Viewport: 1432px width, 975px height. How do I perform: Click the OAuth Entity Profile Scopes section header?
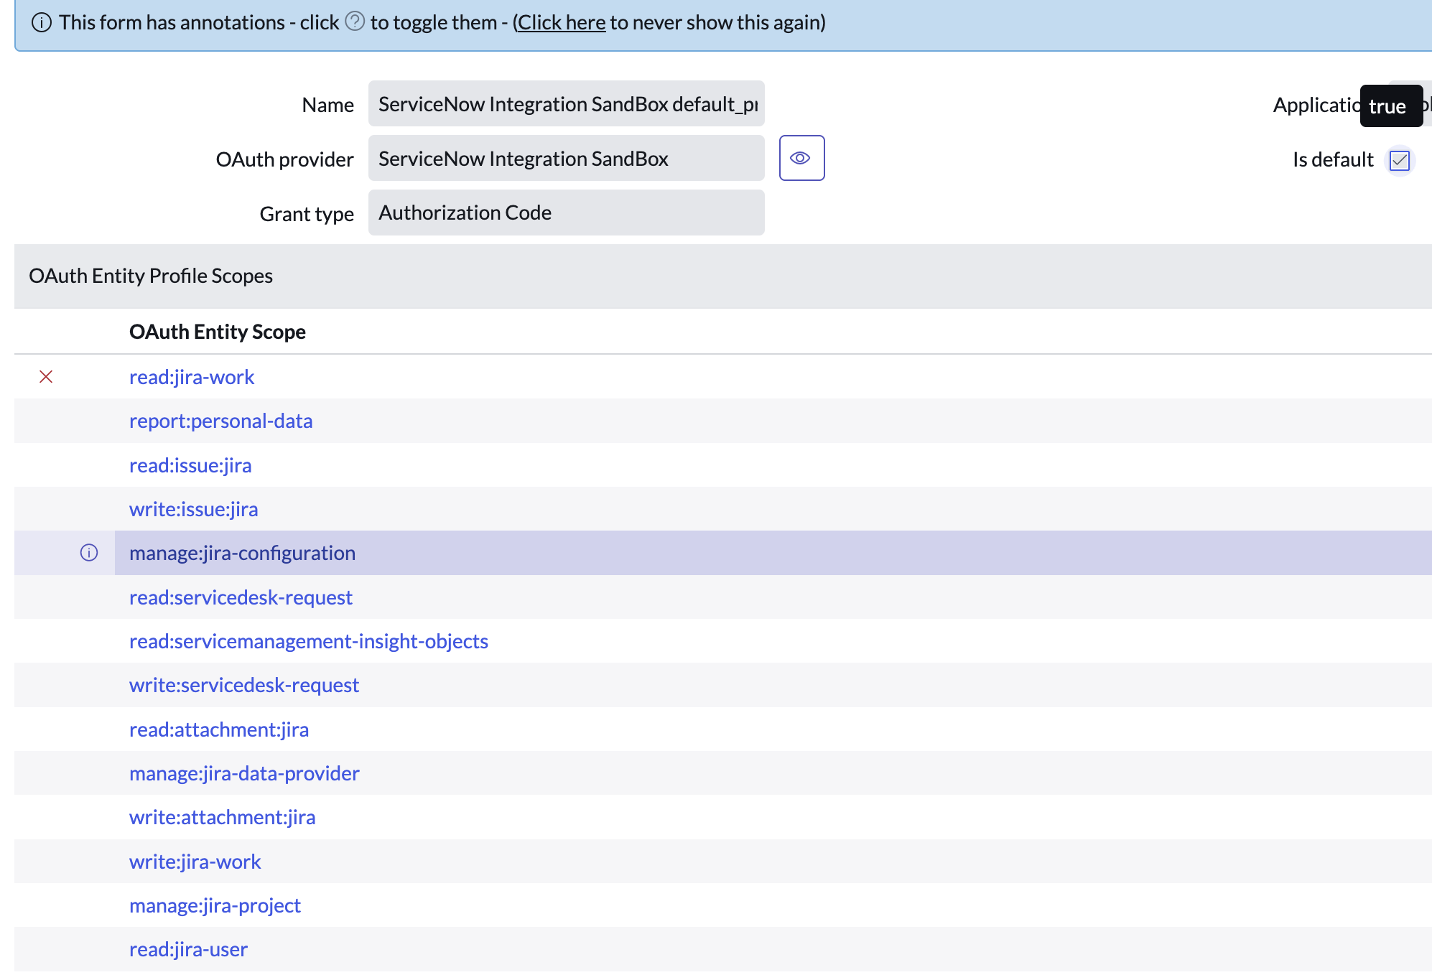pyautogui.click(x=151, y=276)
